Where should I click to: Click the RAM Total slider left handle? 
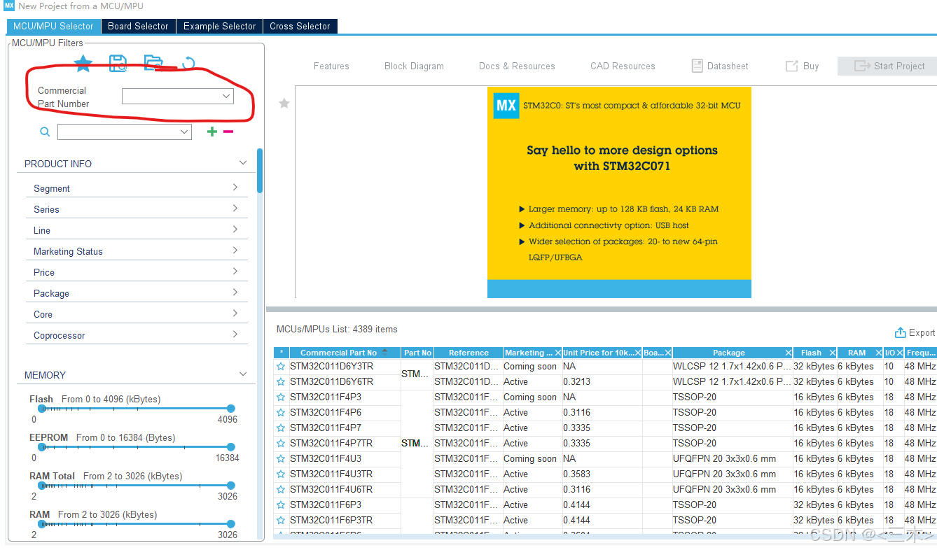41,486
